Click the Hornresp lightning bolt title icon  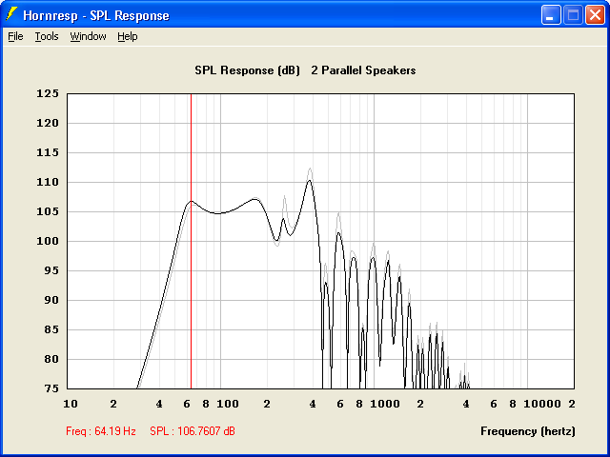11,15
